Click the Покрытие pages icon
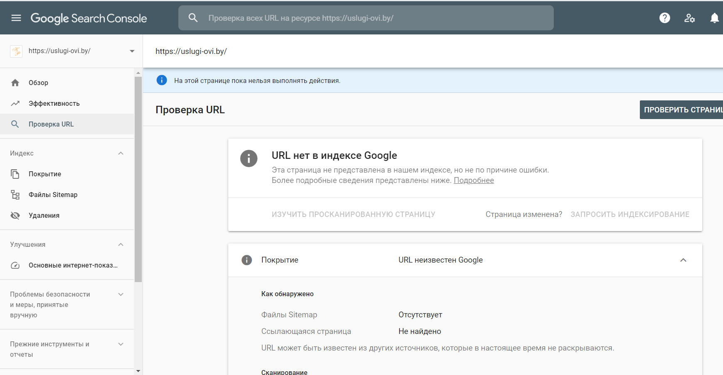723x375 pixels. click(15, 174)
